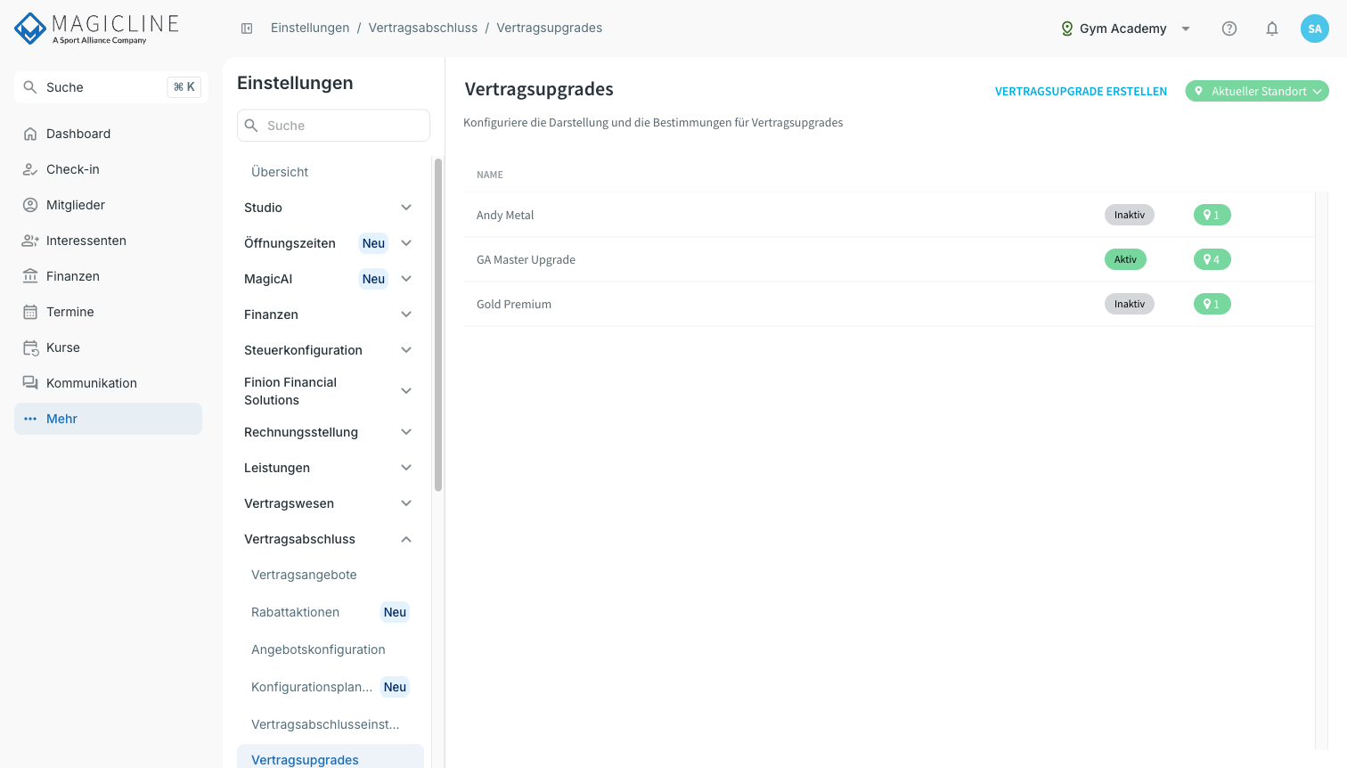Open the Andy Metal upgrade row
1347x768 pixels.
[x=889, y=215]
